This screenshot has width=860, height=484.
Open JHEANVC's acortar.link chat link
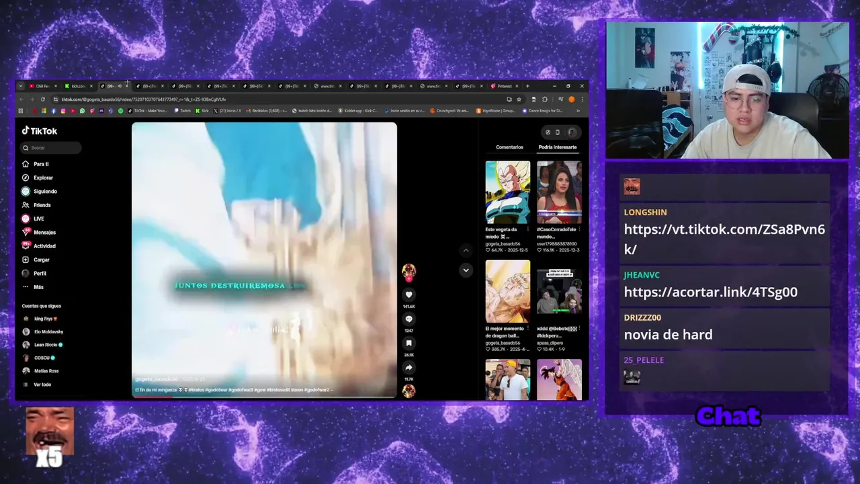[711, 292]
